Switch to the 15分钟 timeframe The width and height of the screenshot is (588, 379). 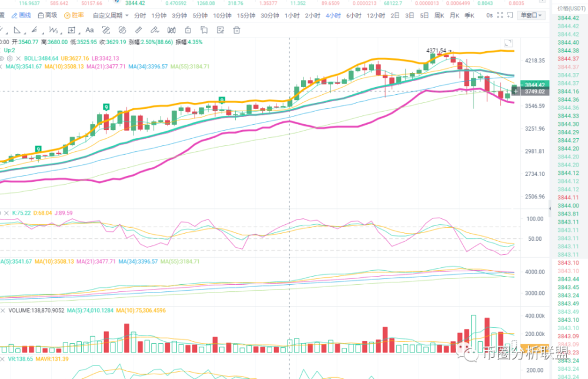246,15
